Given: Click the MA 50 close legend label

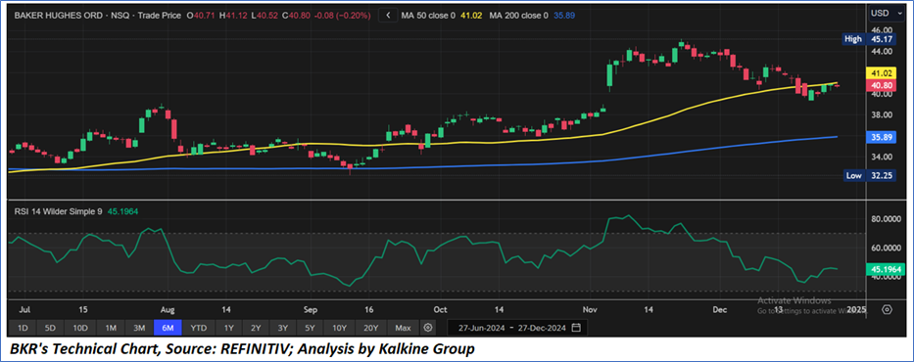Looking at the screenshot, I should pos(428,16).
